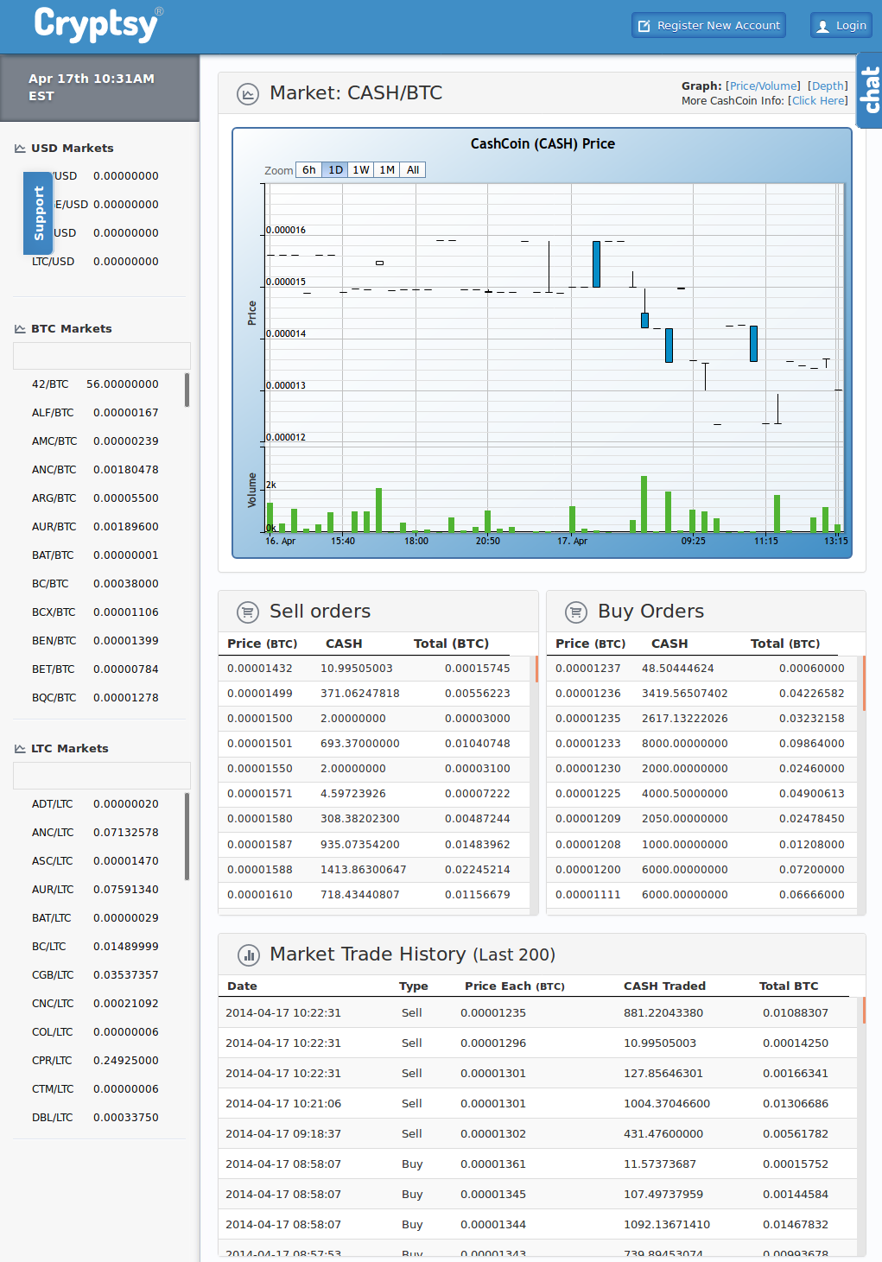Open the BET/BTC market
882x1262 pixels.
pyautogui.click(x=95, y=669)
